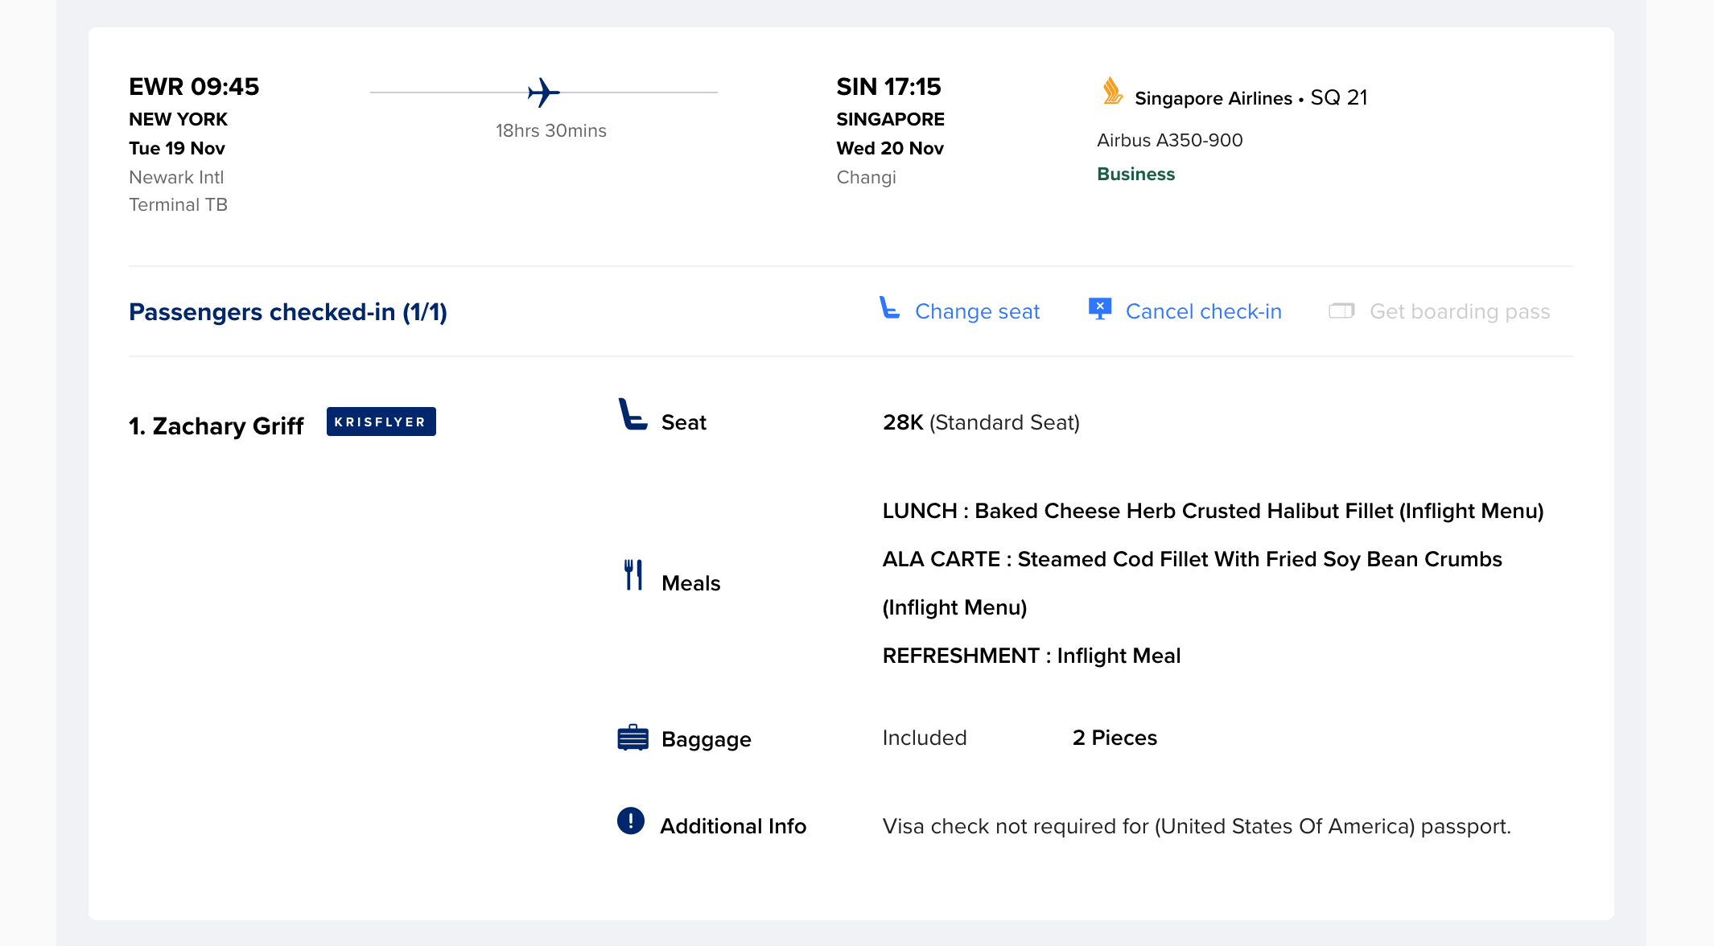Click the Baggage suitcase icon
The image size is (1714, 946).
click(x=632, y=738)
